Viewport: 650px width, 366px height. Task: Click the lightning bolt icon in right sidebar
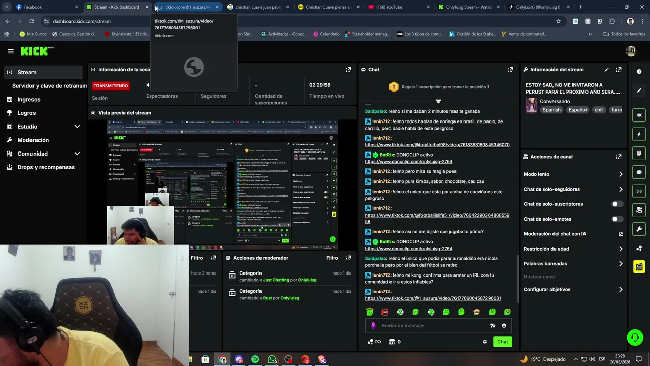(639, 134)
